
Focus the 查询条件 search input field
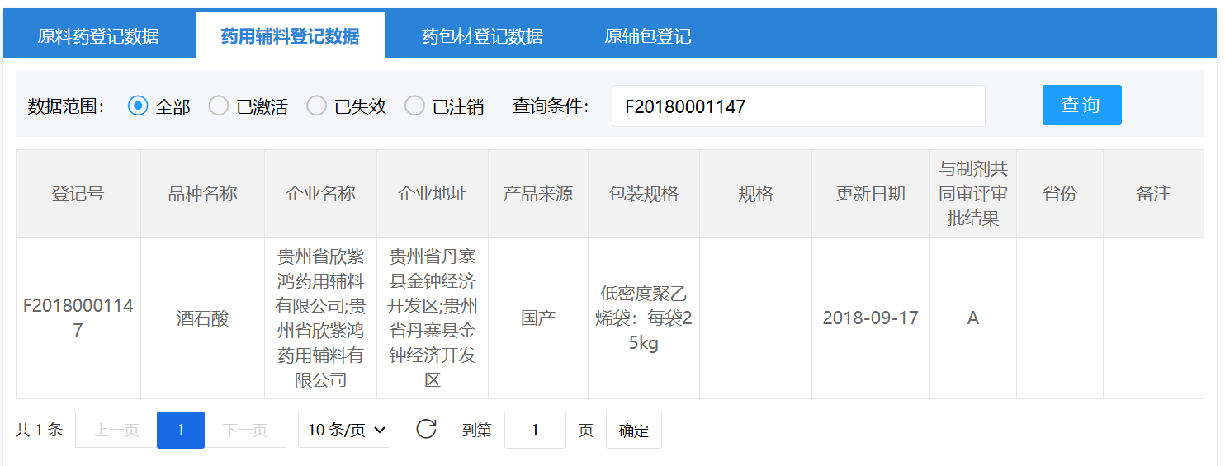(x=797, y=106)
